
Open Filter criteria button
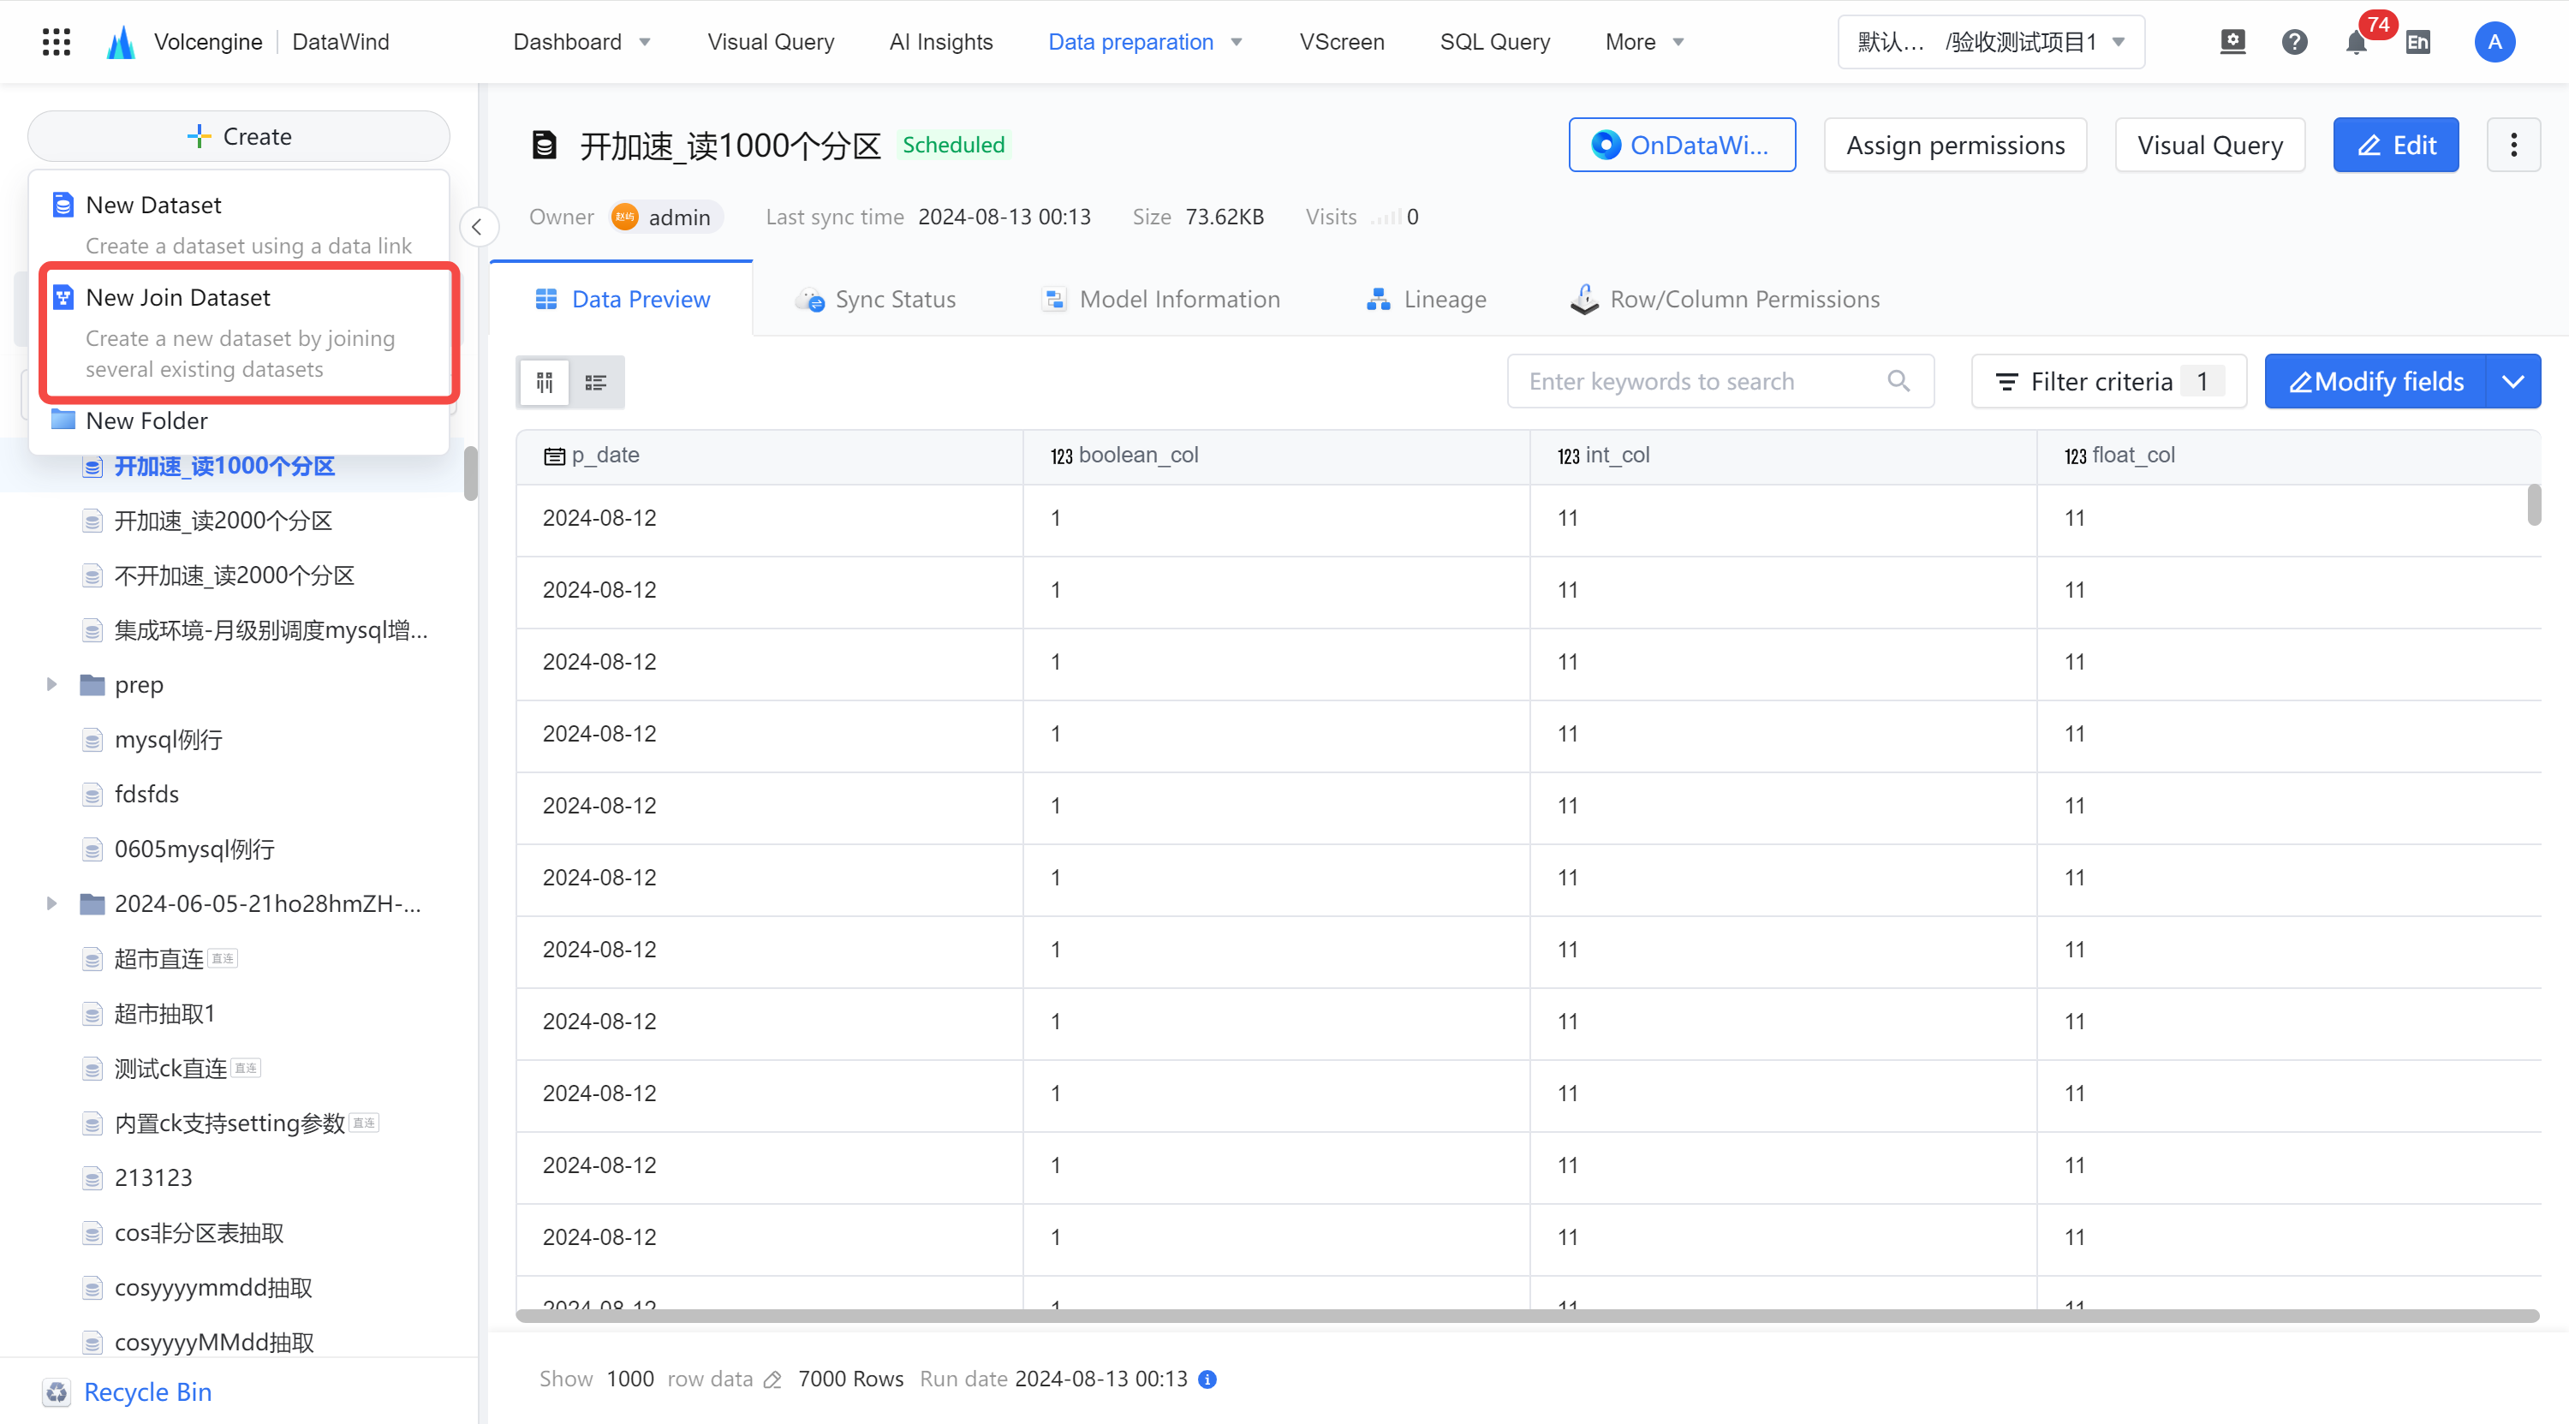(x=2108, y=381)
